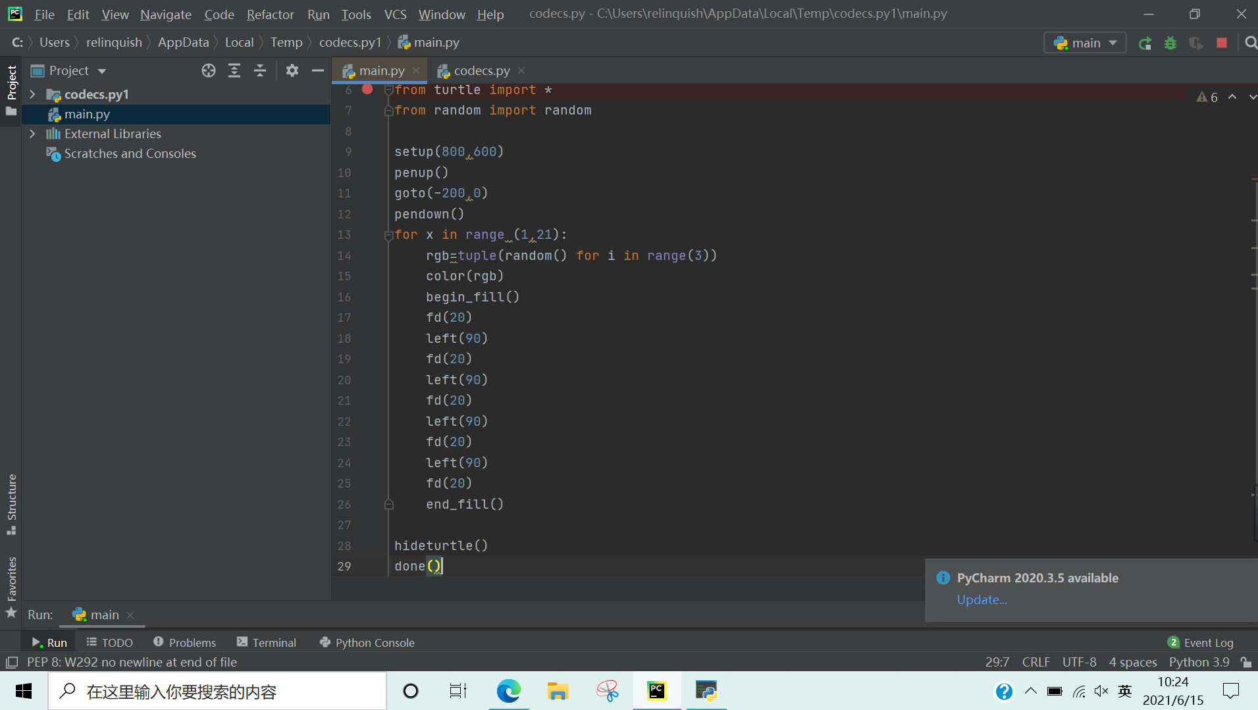Screen dimensions: 1258x710
Task: Open the Refactor menu
Action: click(x=270, y=14)
